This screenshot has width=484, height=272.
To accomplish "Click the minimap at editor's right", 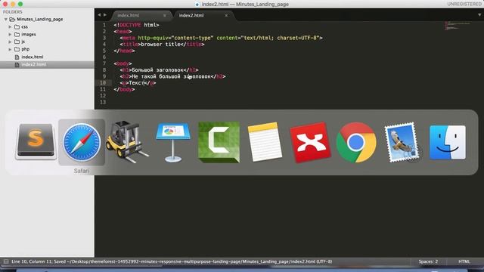I will coord(458,26).
